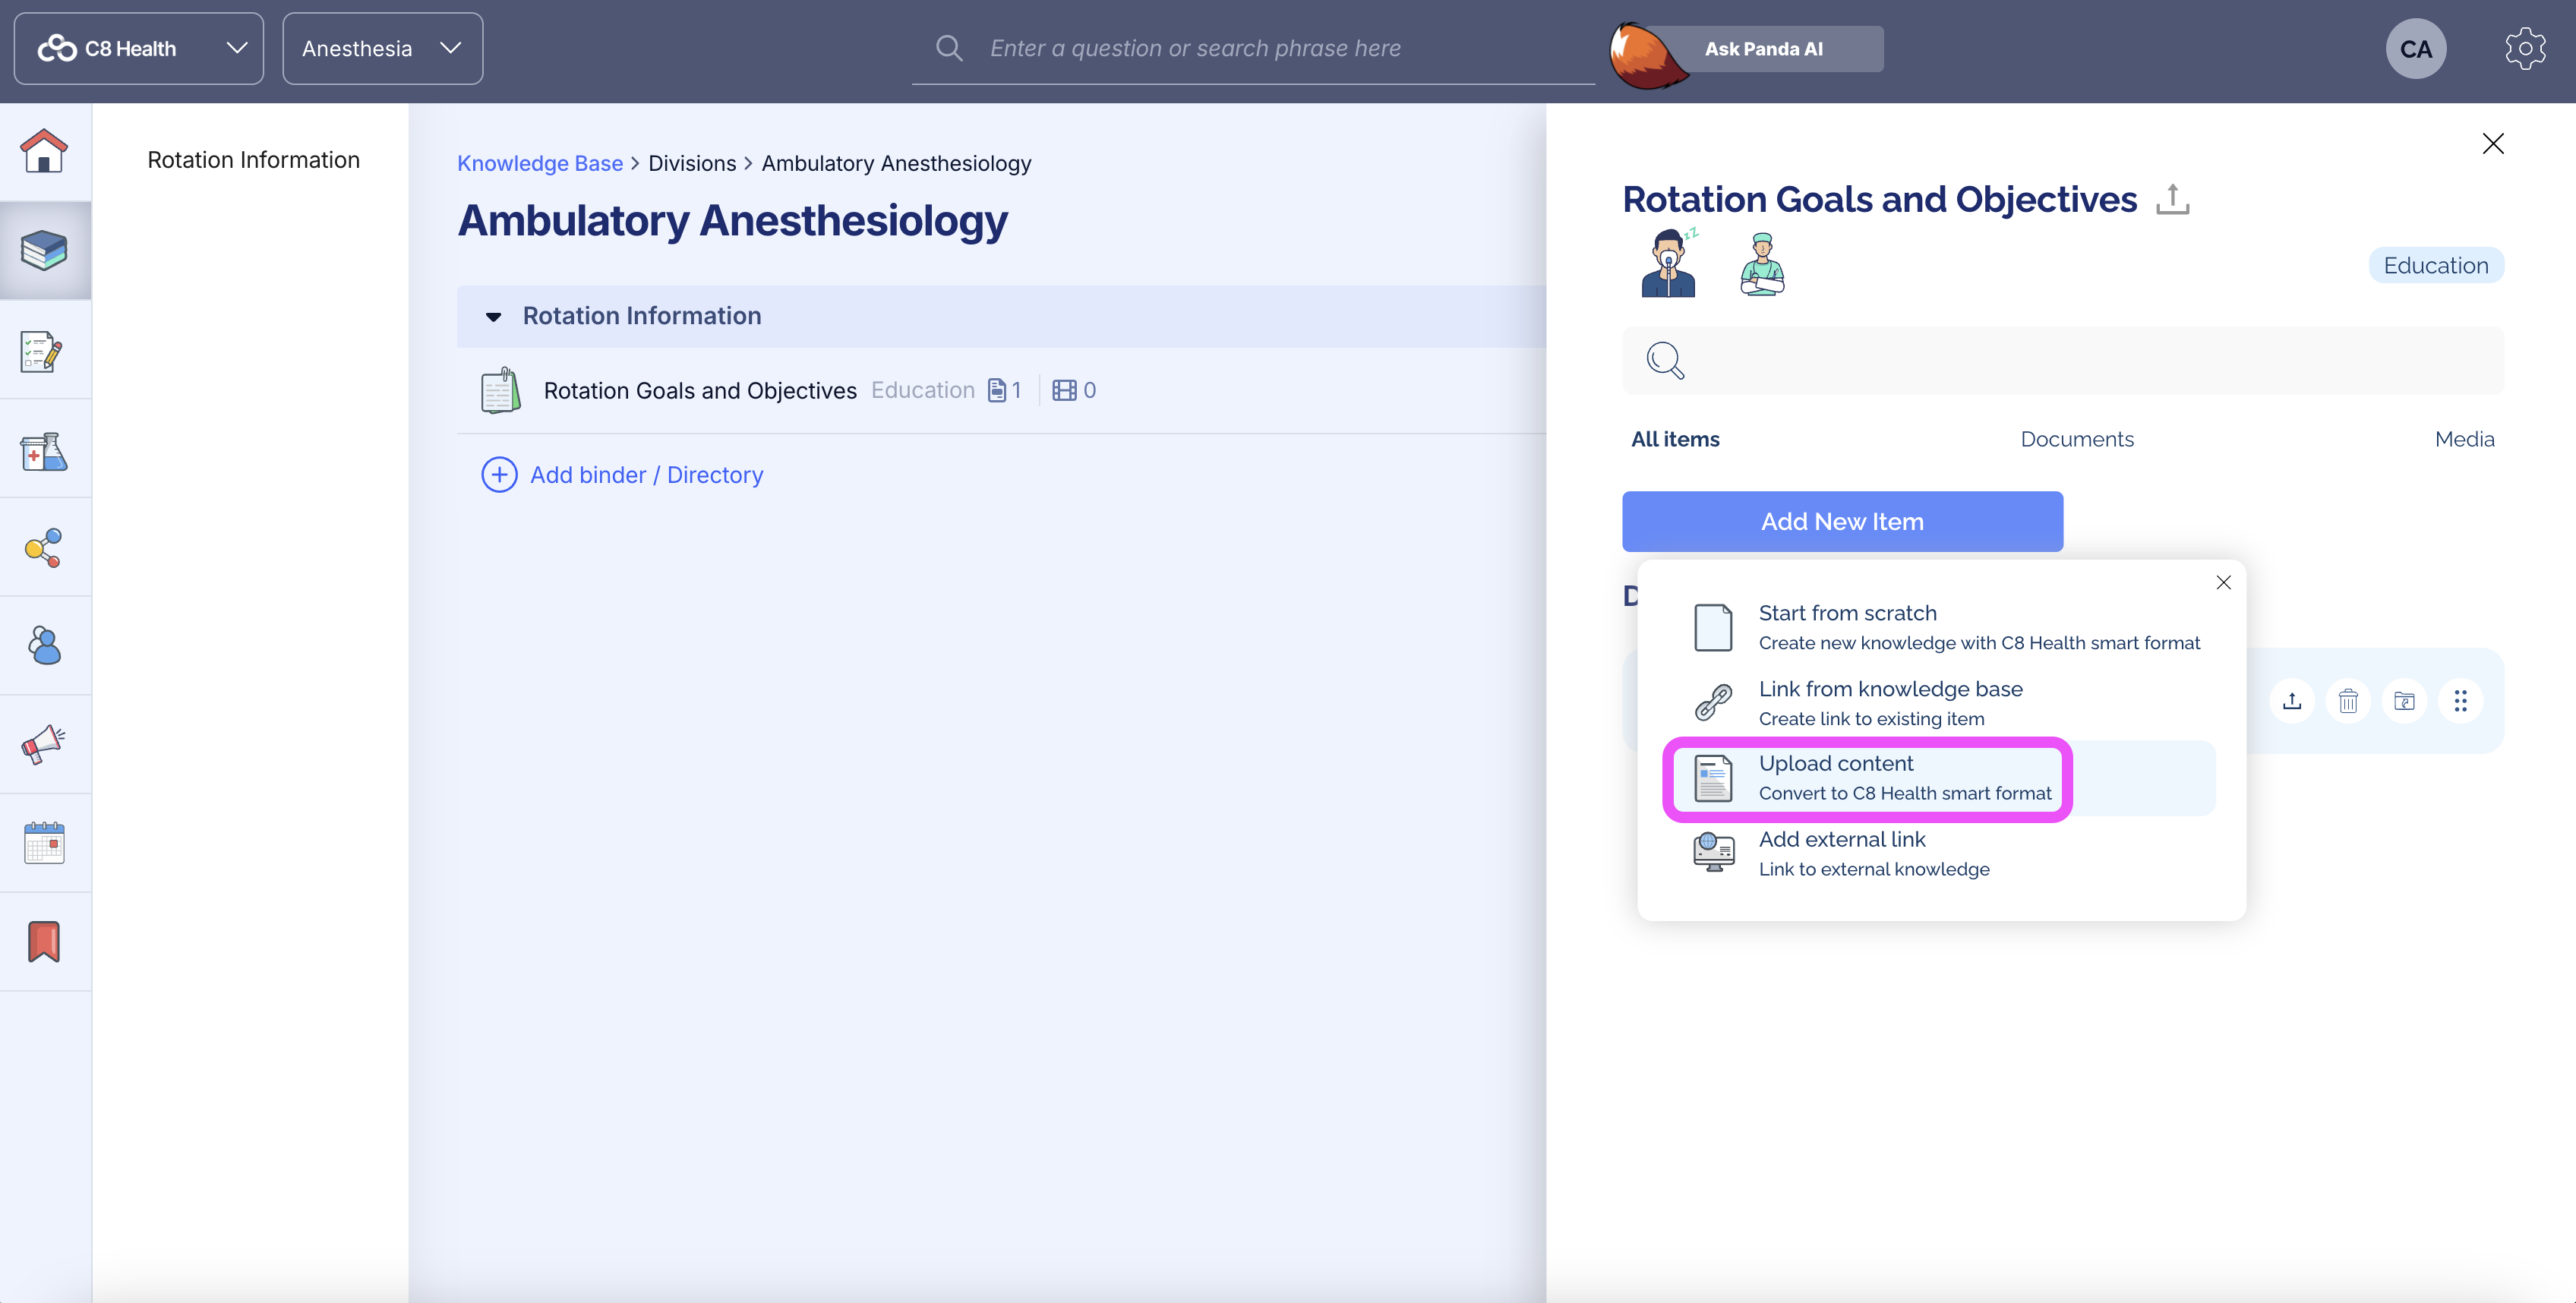Open the Knowledge Base breadcrumb link
Viewport: 2576px width, 1303px height.
(539, 163)
